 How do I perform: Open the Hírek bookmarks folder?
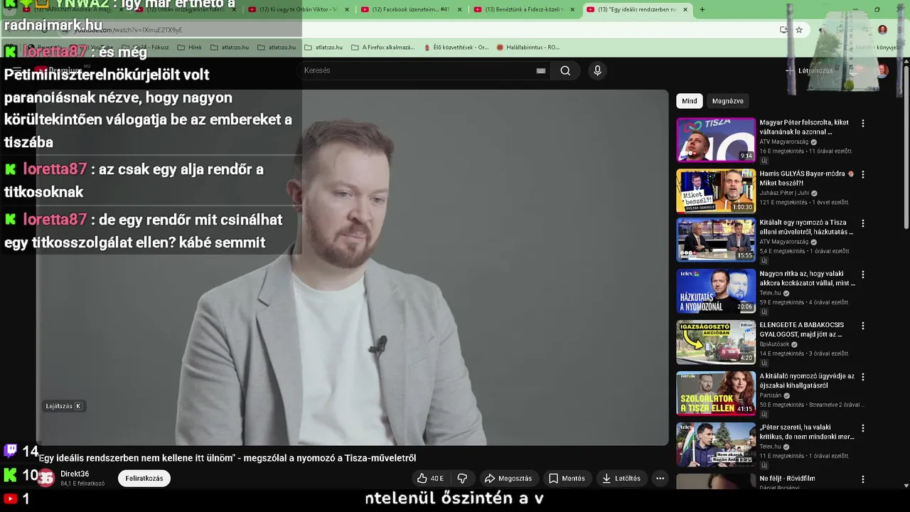coord(188,48)
